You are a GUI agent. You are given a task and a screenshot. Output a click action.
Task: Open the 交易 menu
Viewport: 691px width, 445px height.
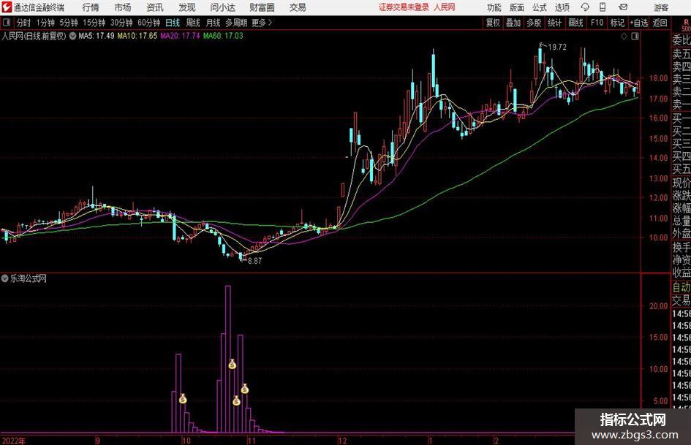click(x=298, y=7)
